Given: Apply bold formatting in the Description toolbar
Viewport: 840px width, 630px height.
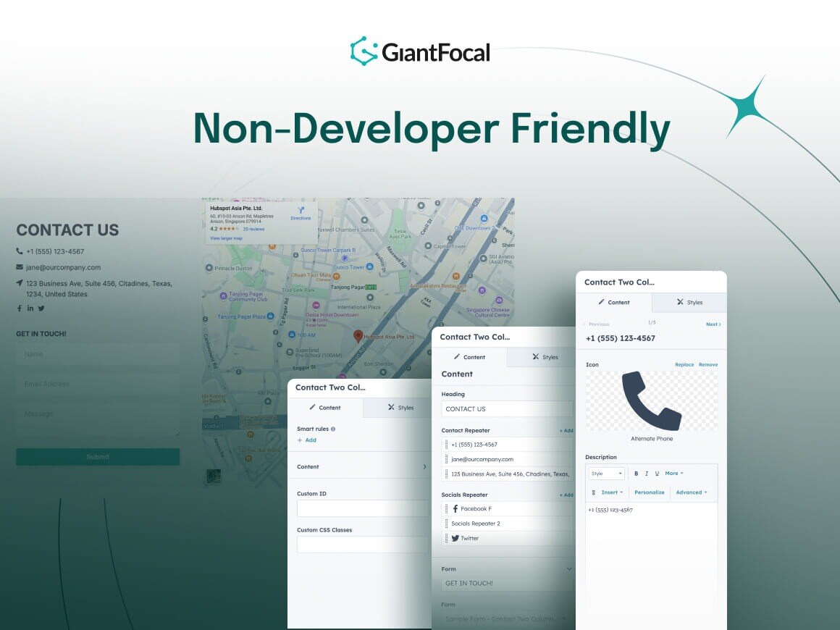Looking at the screenshot, I should (x=635, y=473).
